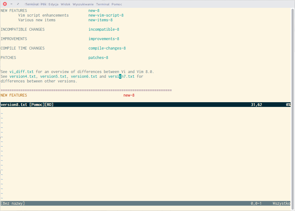This screenshot has width=295, height=211.
Task: Minimize the terminal window
Action: tap(12, 4)
